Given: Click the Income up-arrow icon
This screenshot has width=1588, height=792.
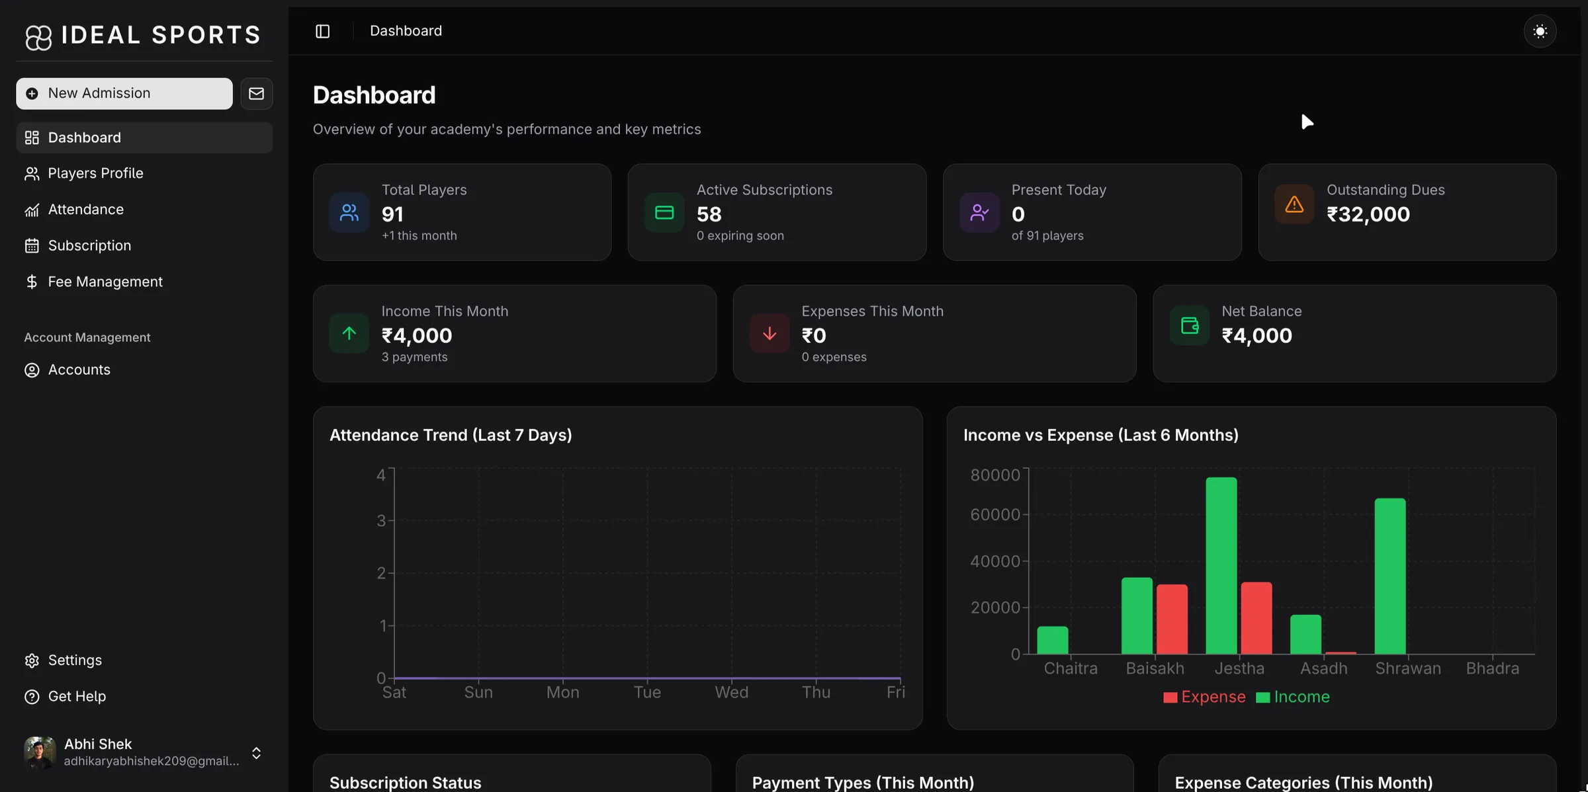Looking at the screenshot, I should (349, 334).
